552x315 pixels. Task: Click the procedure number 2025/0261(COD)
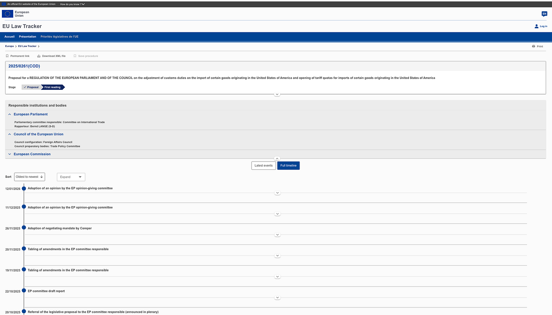pyautogui.click(x=24, y=66)
